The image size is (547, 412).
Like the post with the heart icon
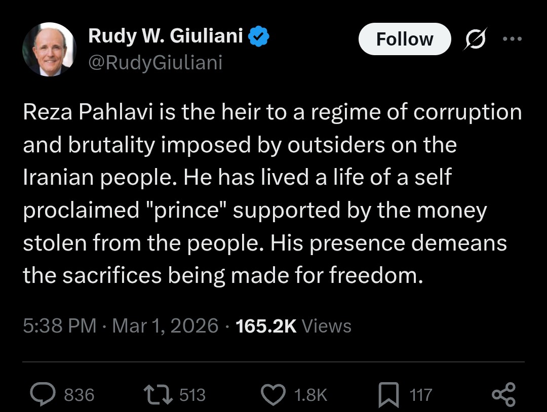(x=274, y=394)
